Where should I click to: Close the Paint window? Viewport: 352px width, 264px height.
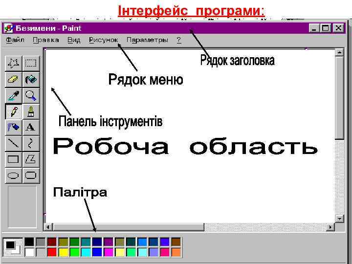click(338, 28)
